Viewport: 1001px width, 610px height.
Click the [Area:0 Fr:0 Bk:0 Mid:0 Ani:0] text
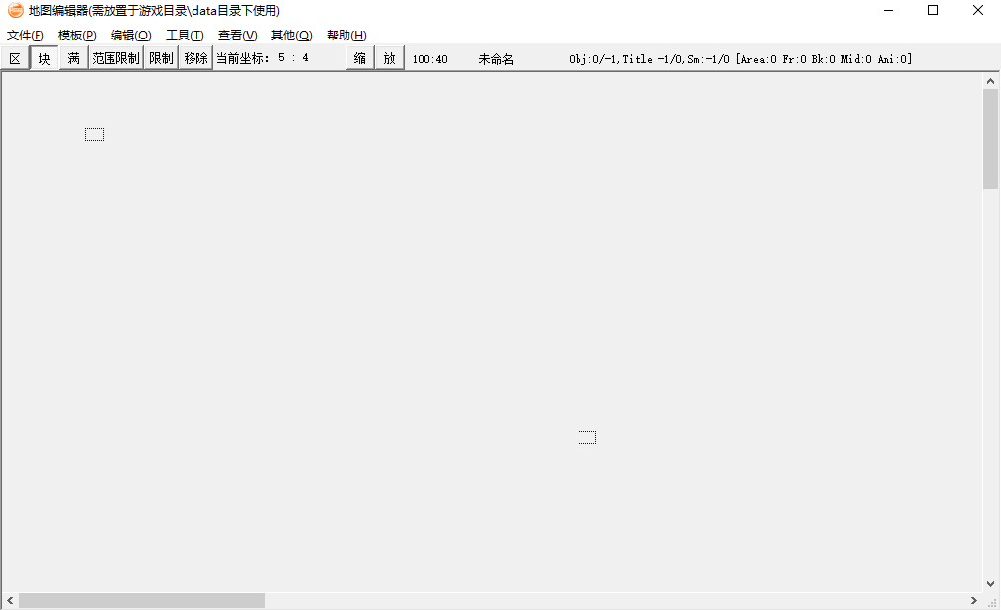824,59
